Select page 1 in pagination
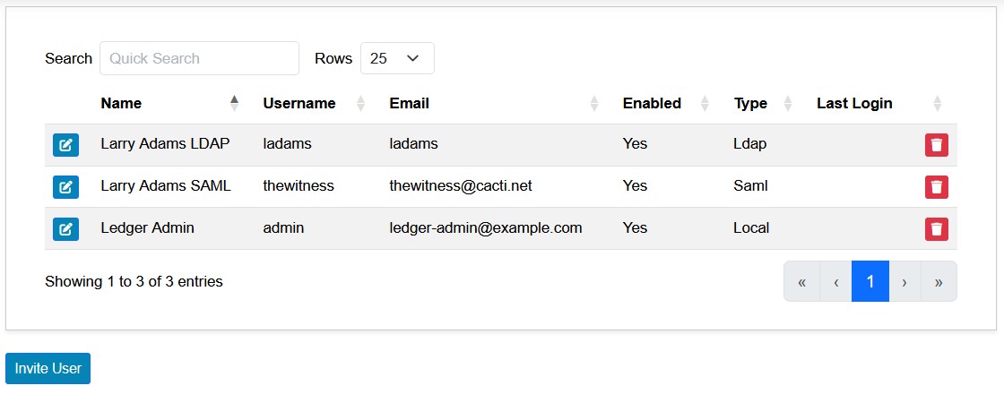 870,281
